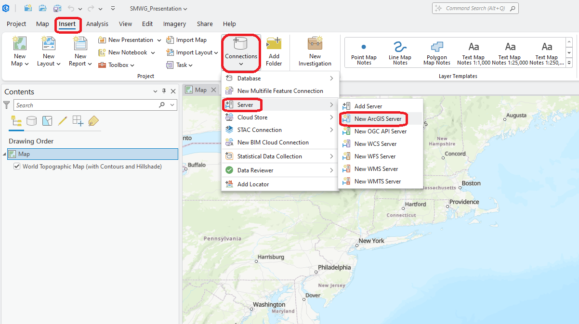This screenshot has width=579, height=324.
Task: Expand the Layer Templates gallery
Action: pyautogui.click(x=569, y=63)
